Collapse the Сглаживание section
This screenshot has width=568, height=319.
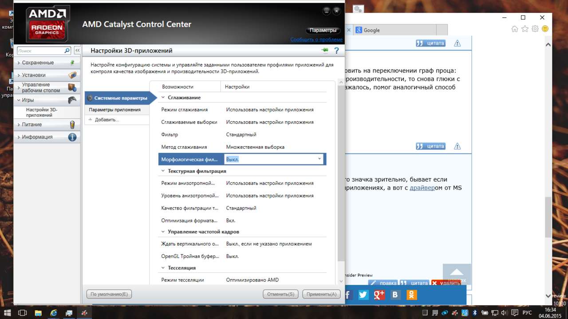coord(163,97)
